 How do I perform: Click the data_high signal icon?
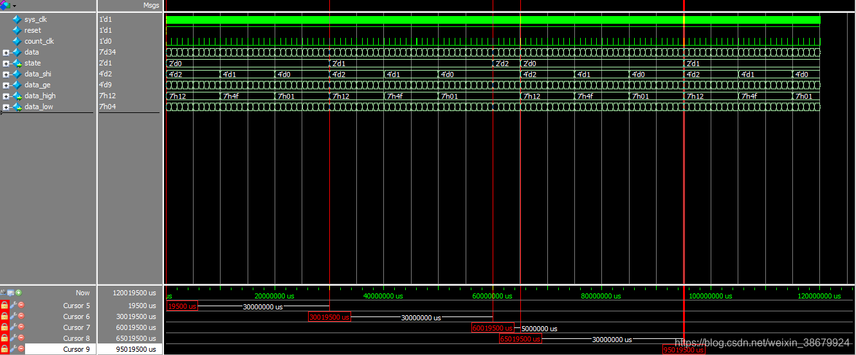[17, 96]
